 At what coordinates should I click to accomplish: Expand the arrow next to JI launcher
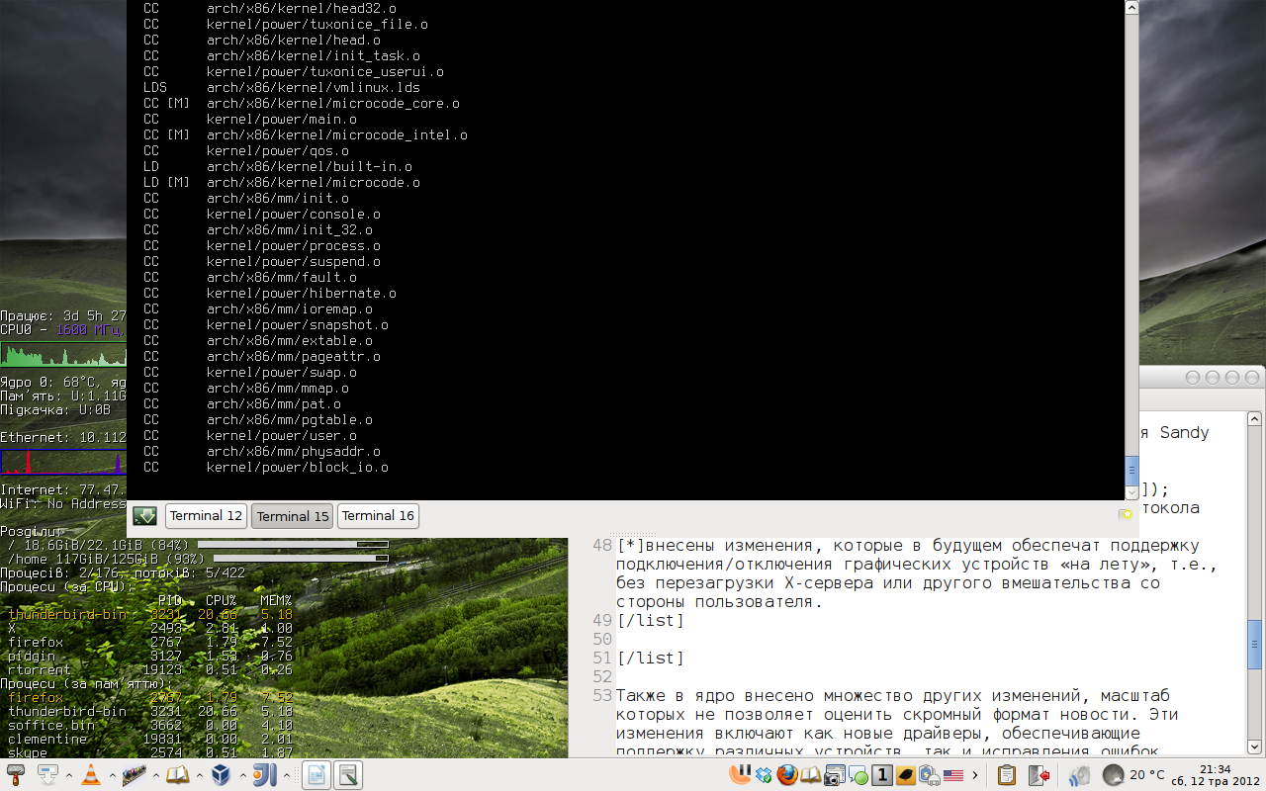pyautogui.click(x=285, y=775)
